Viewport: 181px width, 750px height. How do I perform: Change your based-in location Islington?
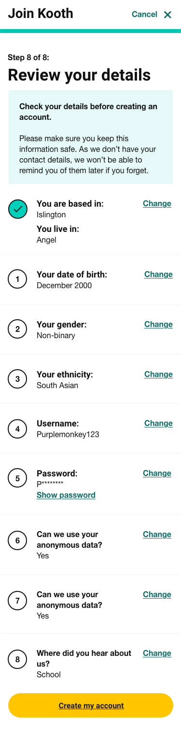pos(157,203)
